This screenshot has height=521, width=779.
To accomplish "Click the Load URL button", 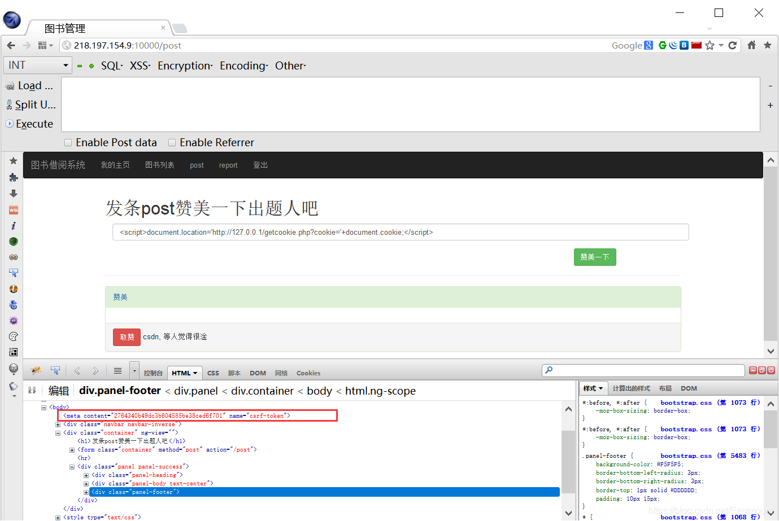I will (29, 86).
